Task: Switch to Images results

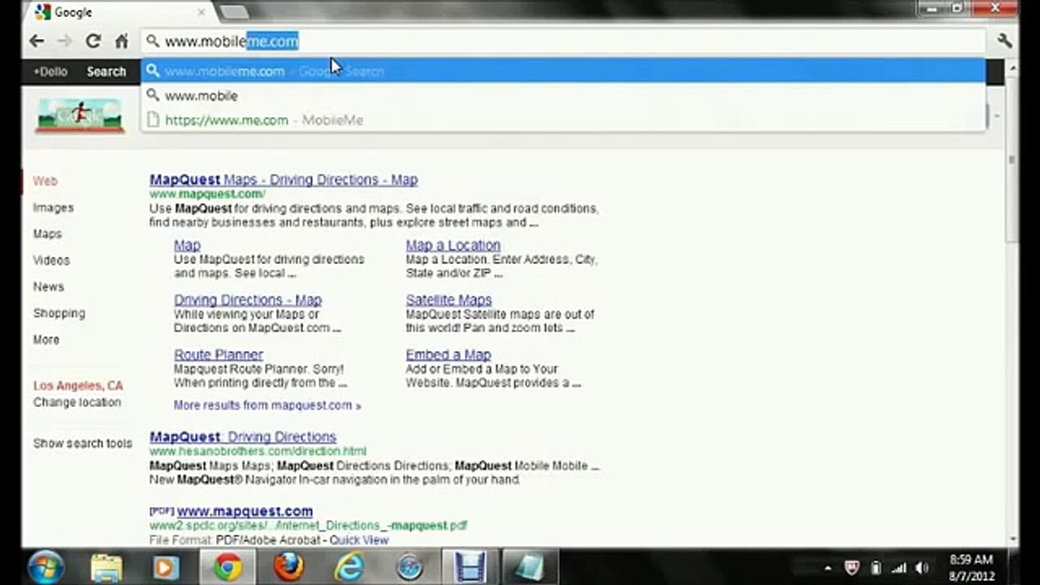Action: point(53,208)
